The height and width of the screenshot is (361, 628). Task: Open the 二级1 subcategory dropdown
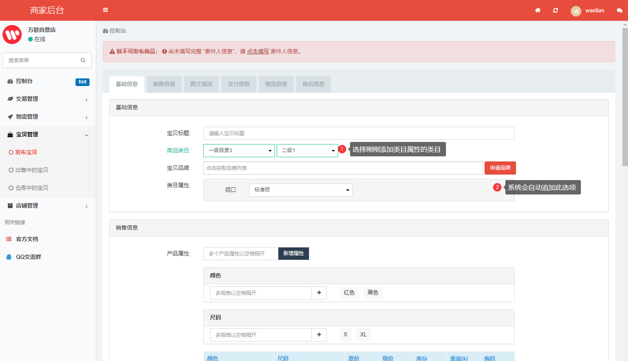[307, 150]
